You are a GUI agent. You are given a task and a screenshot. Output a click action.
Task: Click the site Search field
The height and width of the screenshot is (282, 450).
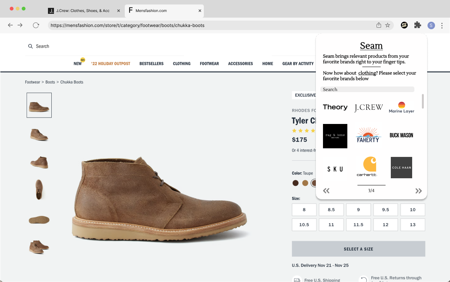[42, 46]
